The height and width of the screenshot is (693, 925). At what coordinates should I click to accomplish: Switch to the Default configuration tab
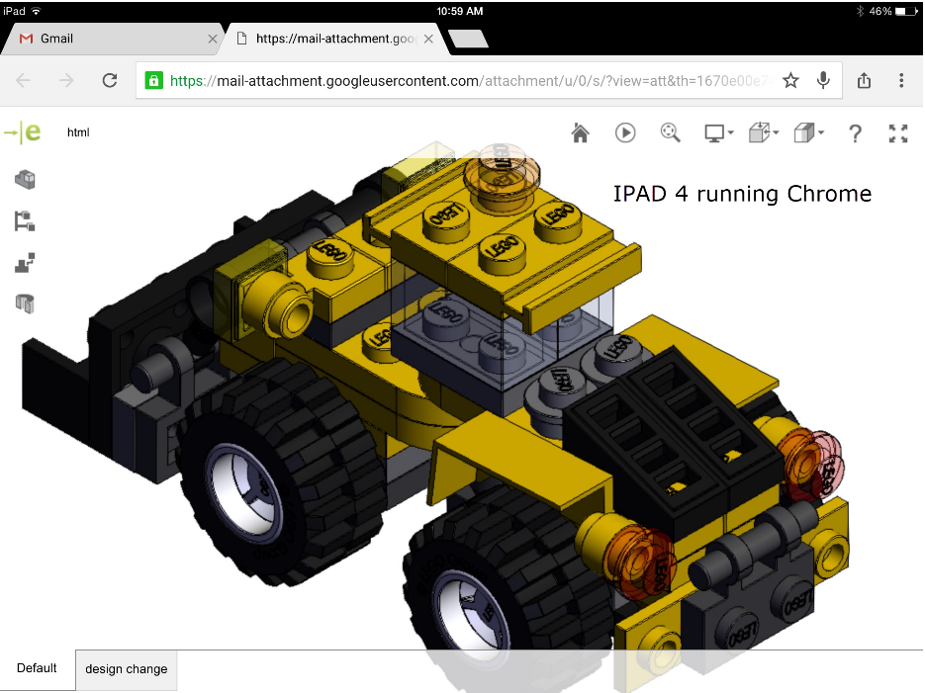[38, 668]
